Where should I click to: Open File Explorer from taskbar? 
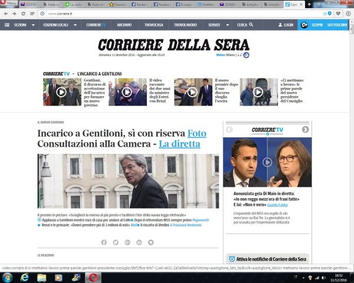(41, 278)
